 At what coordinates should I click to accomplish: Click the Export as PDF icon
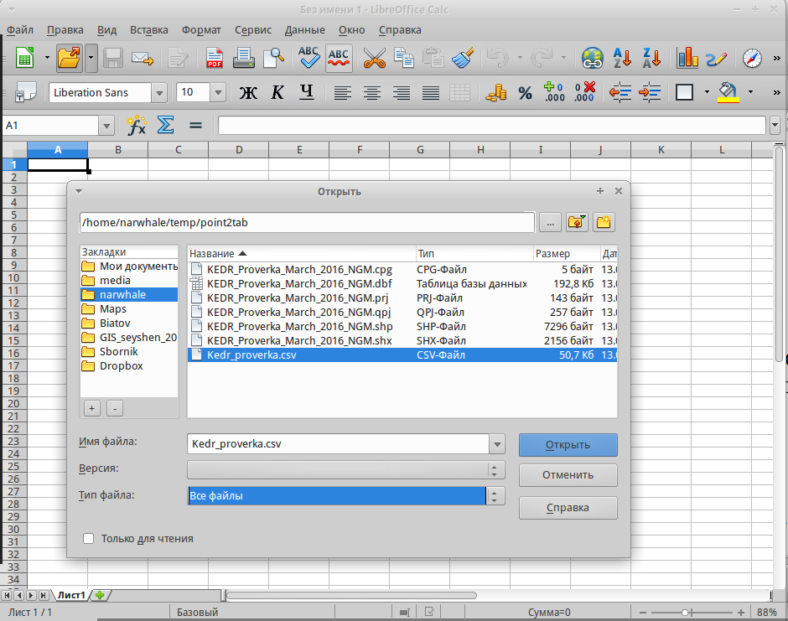(x=215, y=58)
